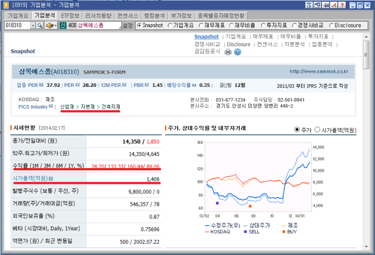
Task: Select the 주가 chart radio button
Action: pos(297,130)
